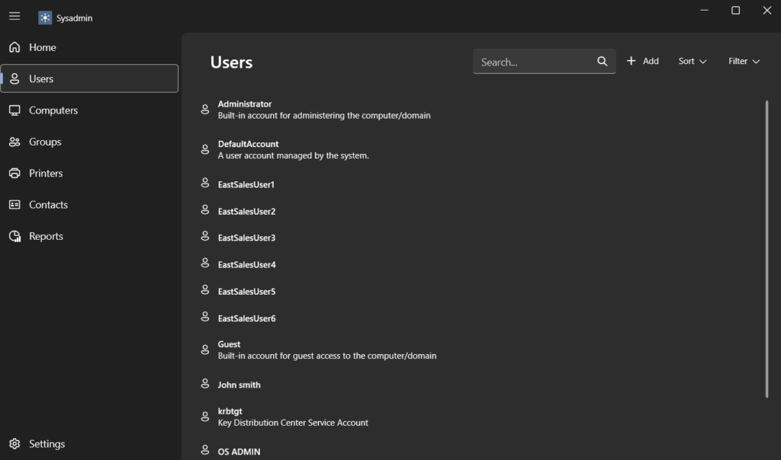Click the Groups people icon
The image size is (781, 460).
click(14, 142)
